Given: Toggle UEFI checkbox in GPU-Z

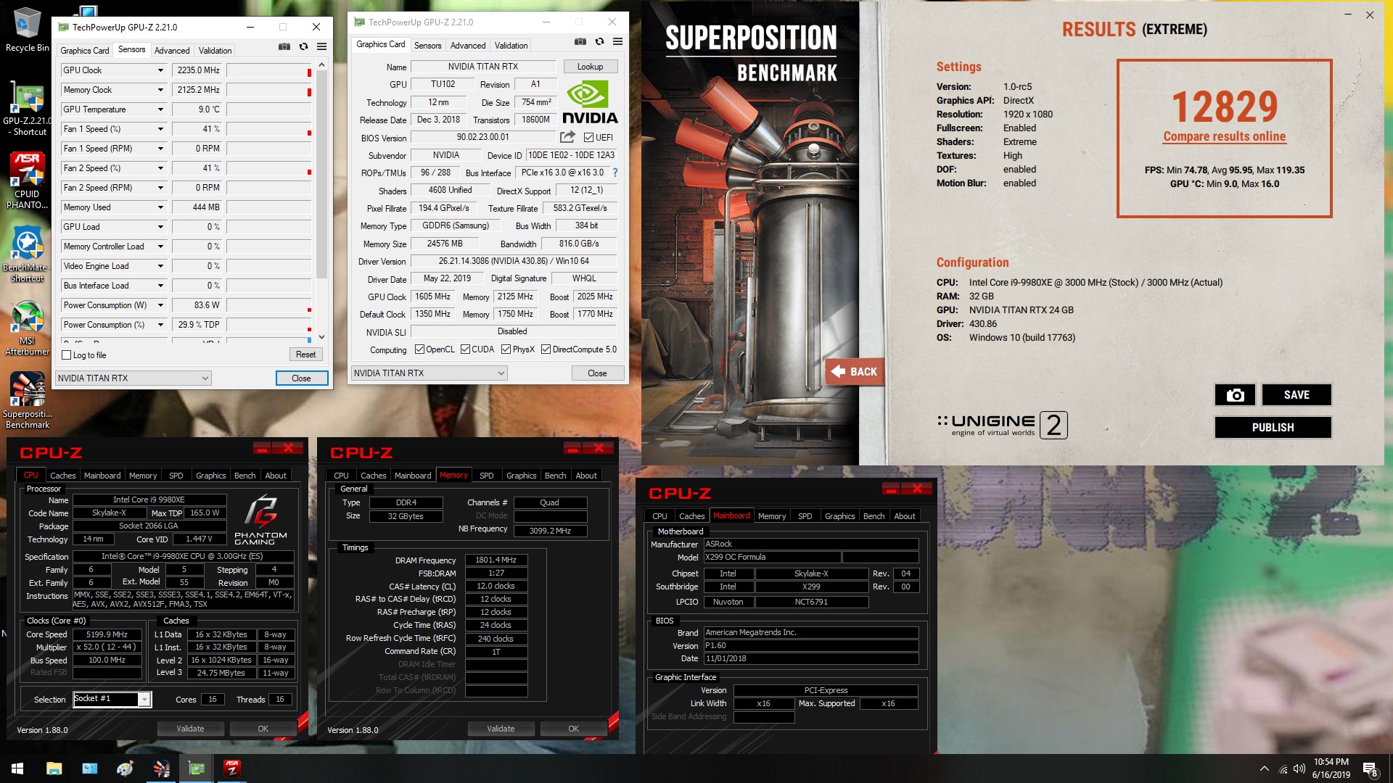Looking at the screenshot, I should tap(588, 138).
